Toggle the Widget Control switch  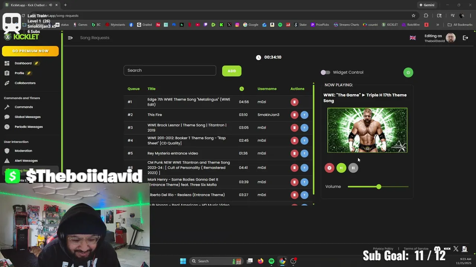click(325, 72)
